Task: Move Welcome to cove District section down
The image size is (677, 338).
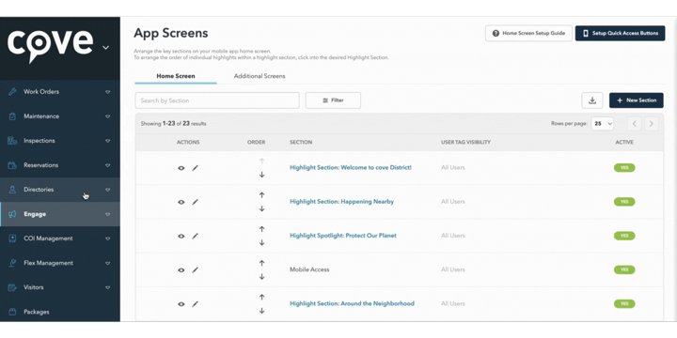Action: pos(261,175)
